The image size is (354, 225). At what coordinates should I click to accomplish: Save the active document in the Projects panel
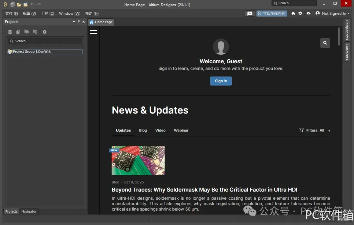click(x=10, y=32)
